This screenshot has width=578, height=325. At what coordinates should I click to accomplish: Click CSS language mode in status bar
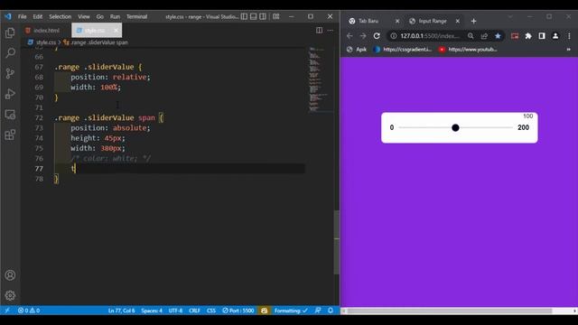(x=210, y=311)
